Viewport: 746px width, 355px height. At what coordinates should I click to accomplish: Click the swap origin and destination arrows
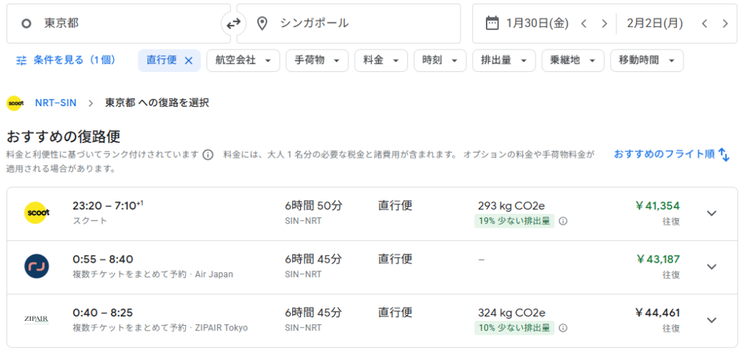pos(233,23)
